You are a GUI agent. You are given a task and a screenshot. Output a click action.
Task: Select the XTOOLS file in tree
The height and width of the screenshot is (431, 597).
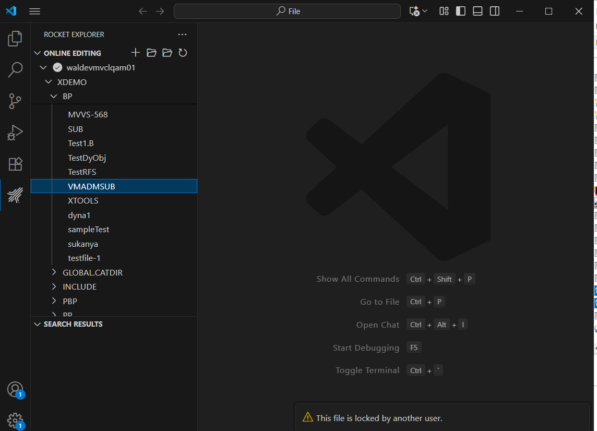83,201
